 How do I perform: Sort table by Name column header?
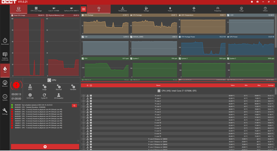tap(158, 85)
